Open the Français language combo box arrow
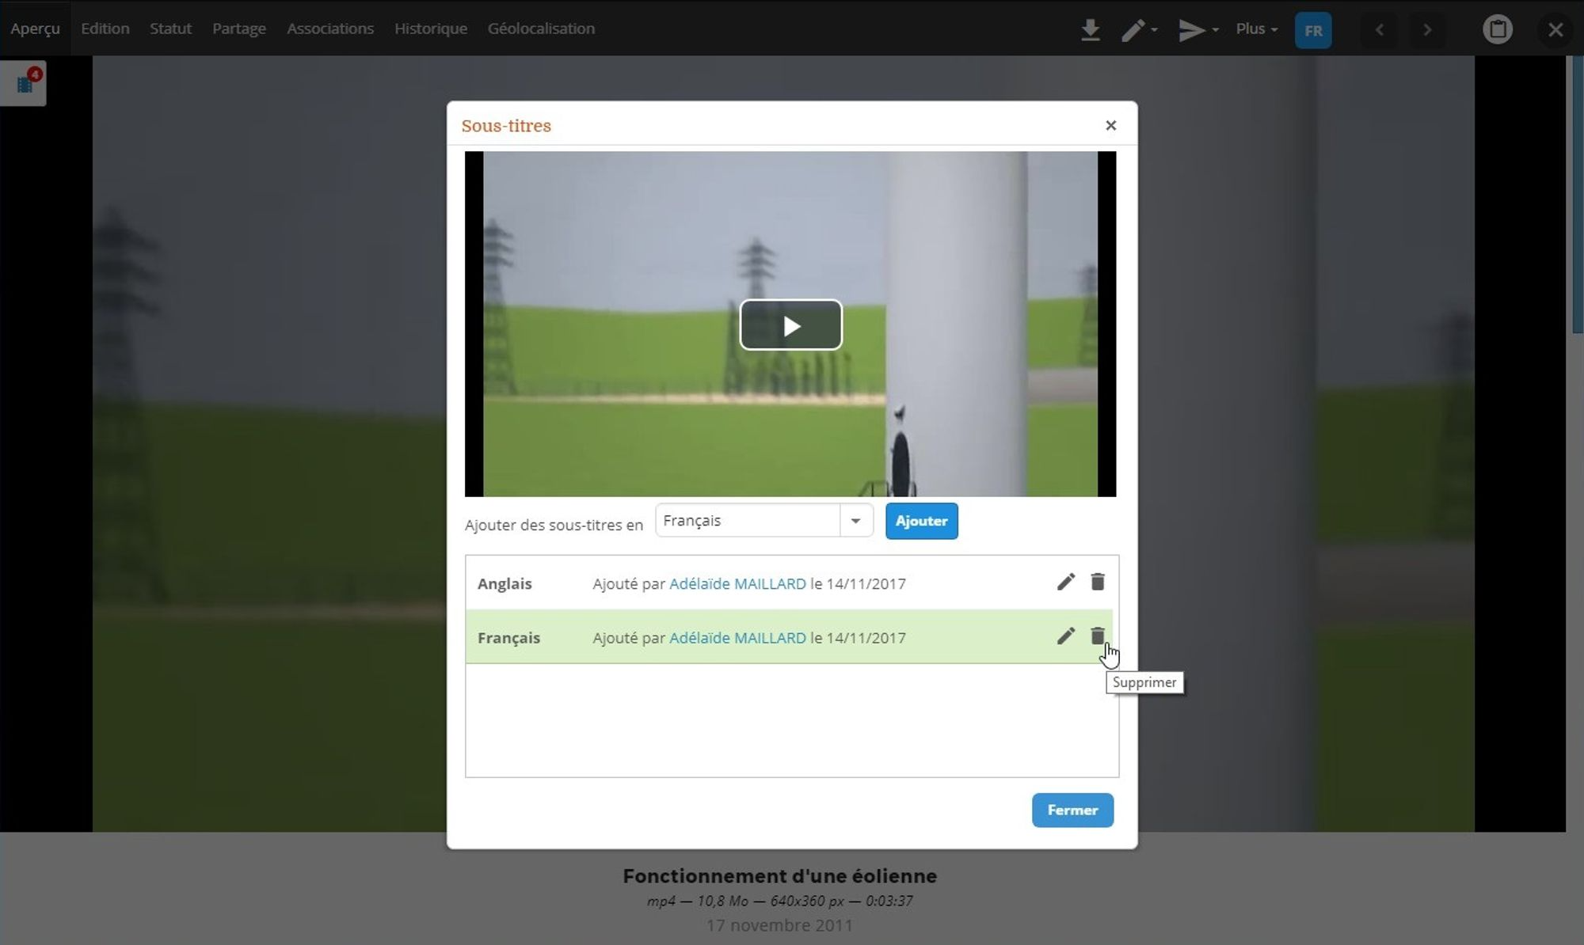The image size is (1584, 945). (855, 521)
